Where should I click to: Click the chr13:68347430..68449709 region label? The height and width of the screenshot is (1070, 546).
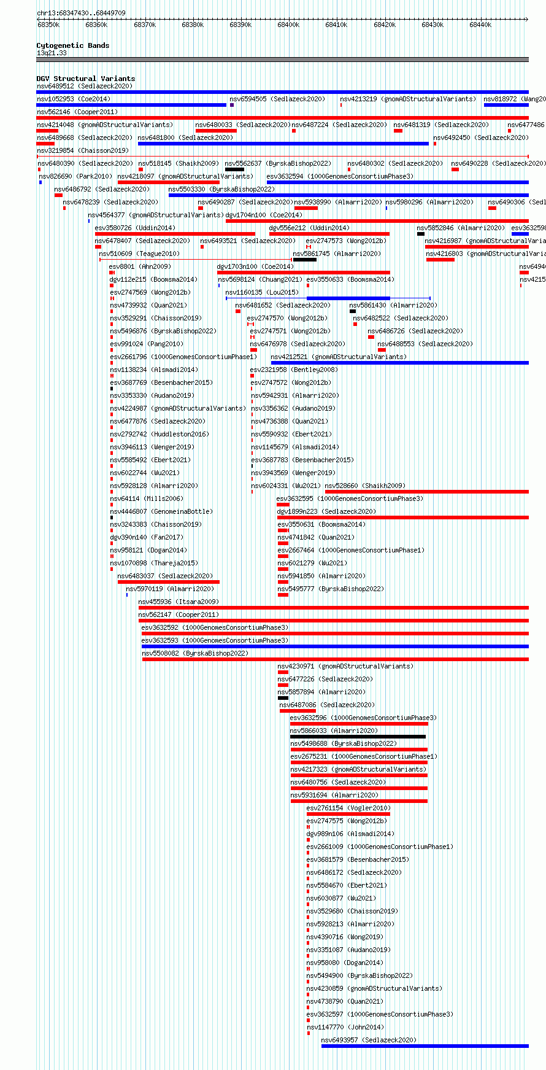pyautogui.click(x=81, y=13)
